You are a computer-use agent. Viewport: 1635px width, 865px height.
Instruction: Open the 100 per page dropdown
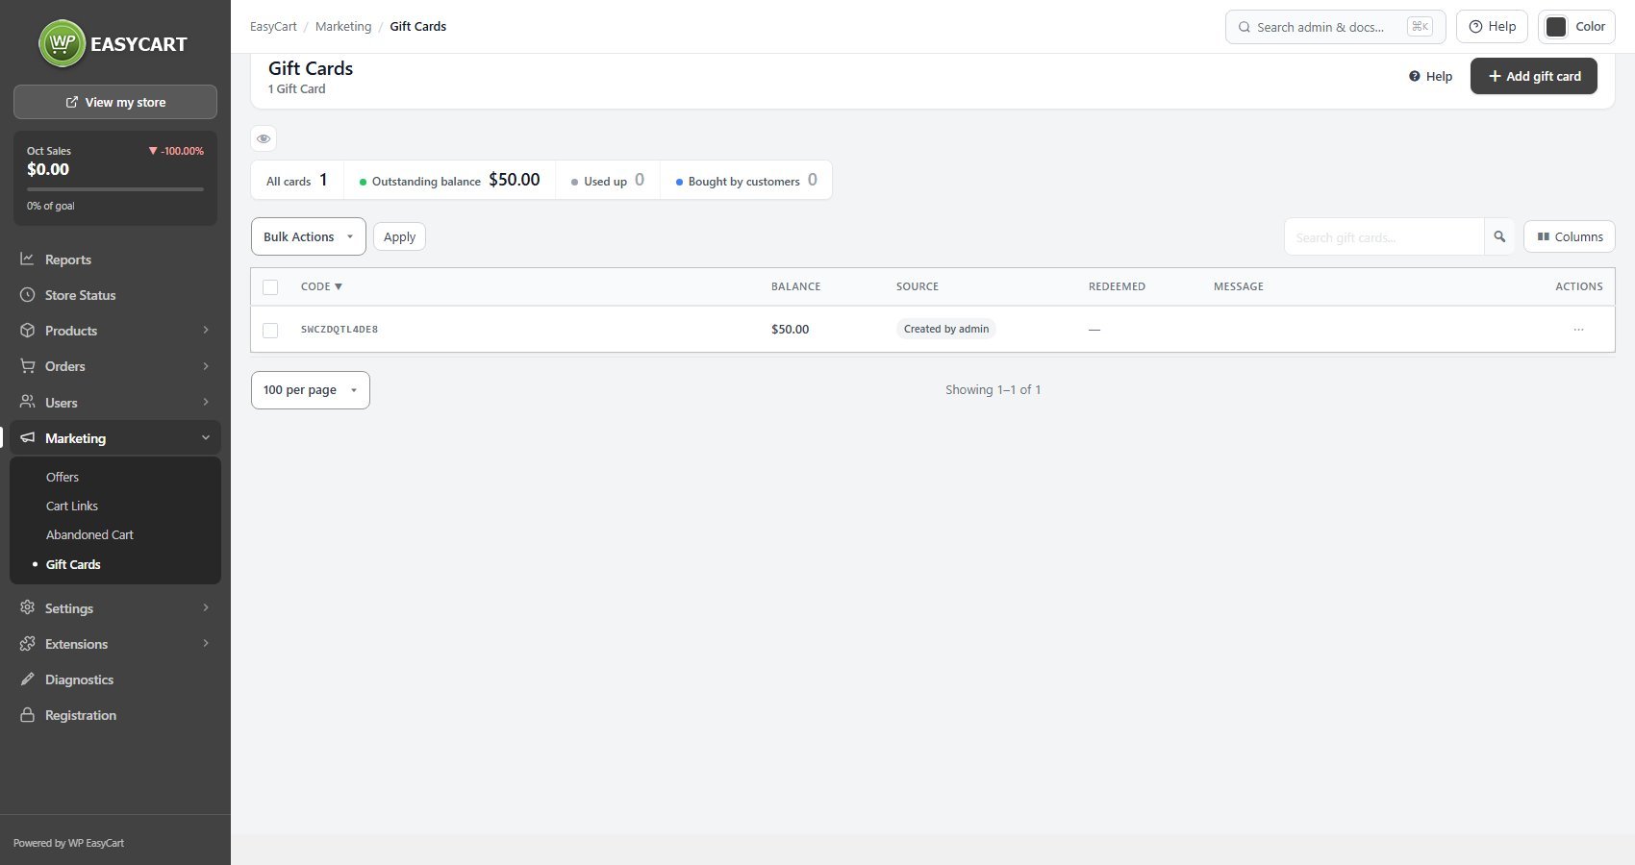[x=311, y=390]
